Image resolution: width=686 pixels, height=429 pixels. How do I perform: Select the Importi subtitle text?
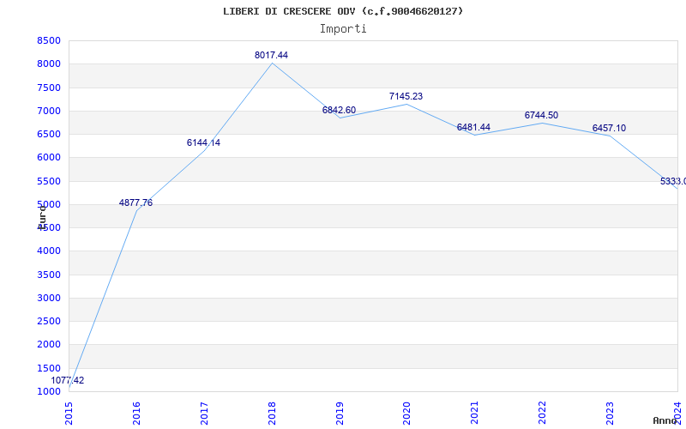click(x=343, y=28)
